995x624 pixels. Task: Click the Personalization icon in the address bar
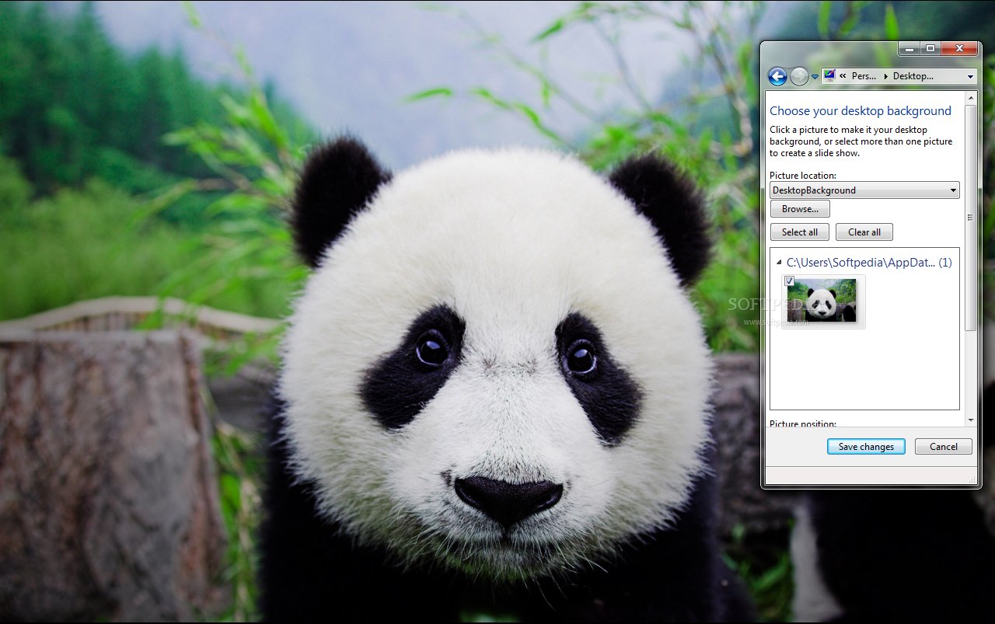pos(829,75)
